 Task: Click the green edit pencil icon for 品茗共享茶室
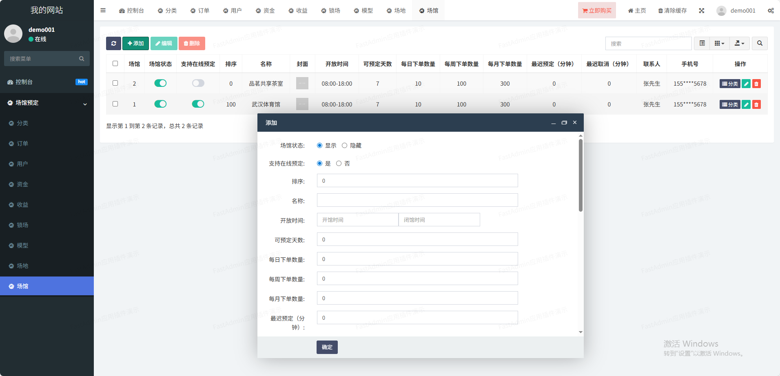746,84
